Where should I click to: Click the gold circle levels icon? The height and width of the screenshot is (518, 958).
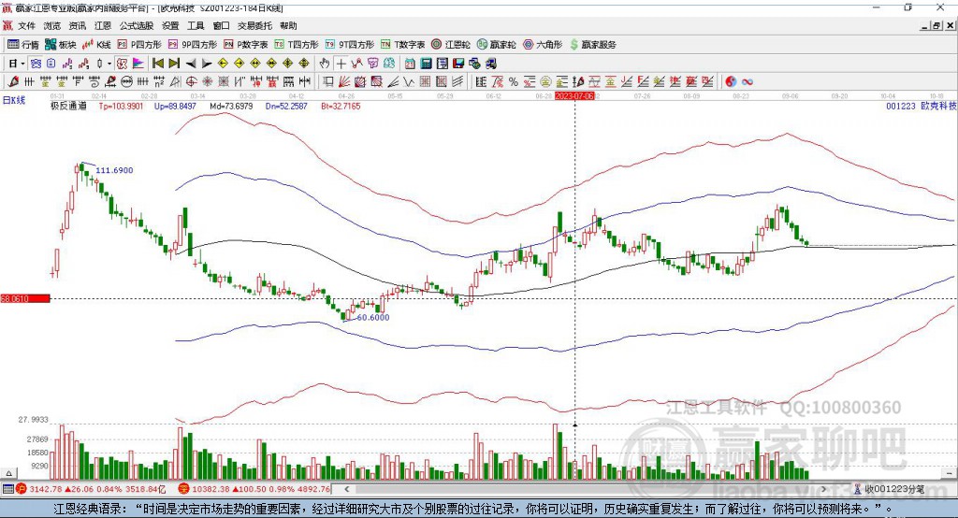pos(545,81)
